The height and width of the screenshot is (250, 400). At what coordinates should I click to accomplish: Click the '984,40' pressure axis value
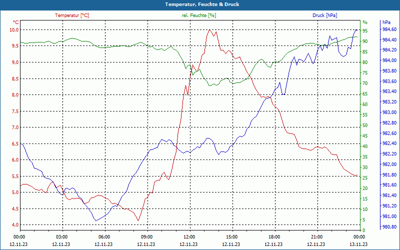(389, 40)
